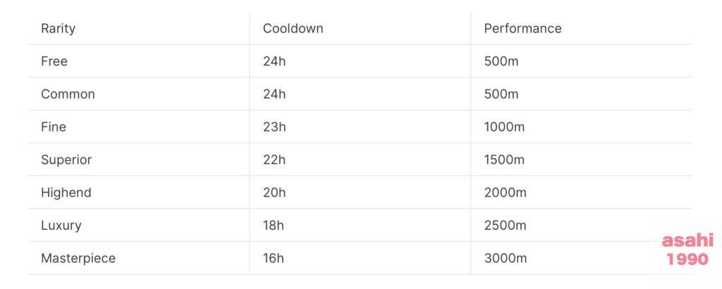Click the 20h cooldown value
Viewport: 722px width, 289px height.
[x=274, y=192]
